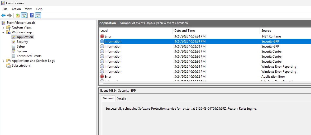This screenshot has height=135, width=311.
Task: Collapse the Windows Logs tree node
Action: coord(3,32)
